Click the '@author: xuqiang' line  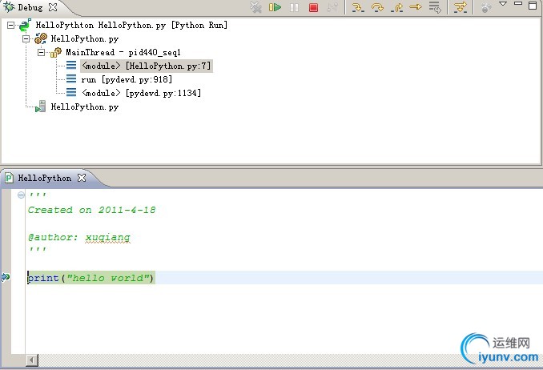coord(79,237)
